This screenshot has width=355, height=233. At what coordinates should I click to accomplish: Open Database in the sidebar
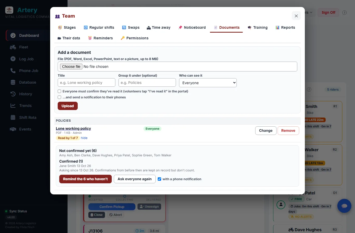point(28,82)
